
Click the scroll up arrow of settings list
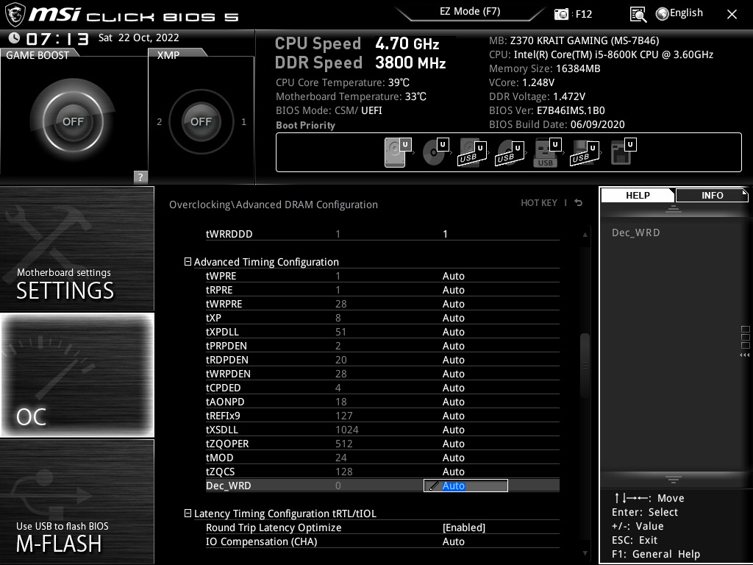pos(585,235)
